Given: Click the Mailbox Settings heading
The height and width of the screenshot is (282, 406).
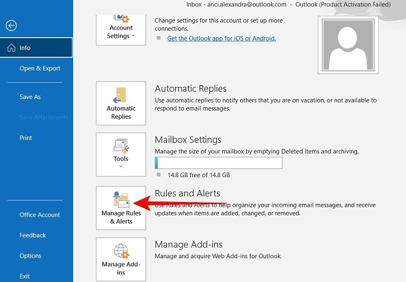Looking at the screenshot, I should (x=188, y=140).
